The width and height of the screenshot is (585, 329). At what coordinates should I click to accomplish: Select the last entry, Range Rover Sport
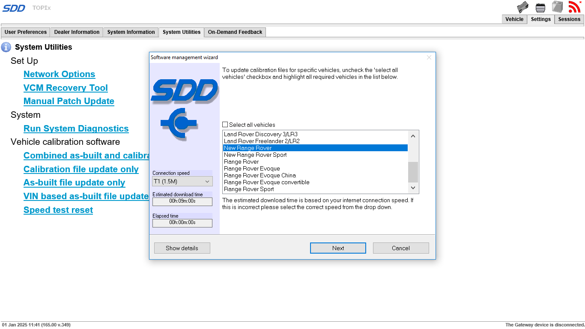315,189
